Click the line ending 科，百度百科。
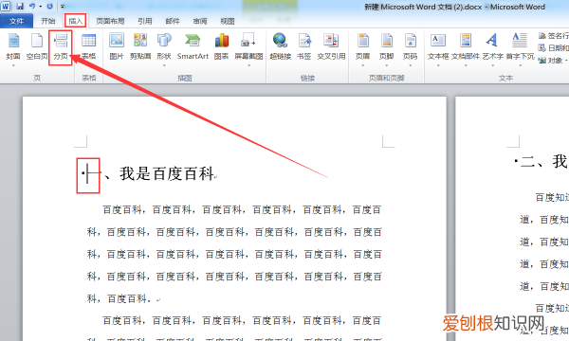Screen dimensions: 569x341 tap(119, 298)
